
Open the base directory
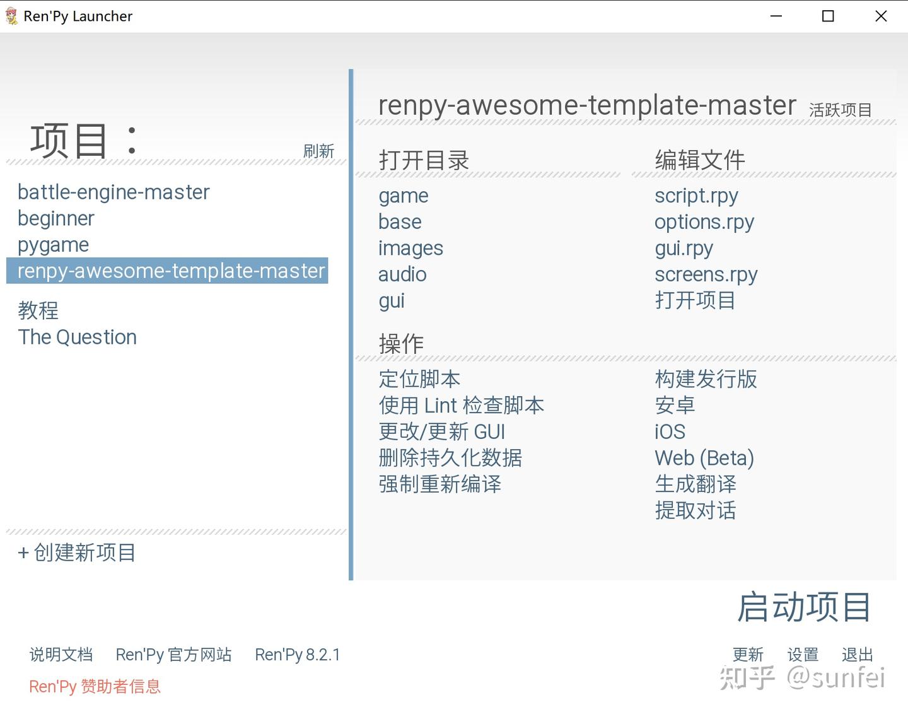click(400, 222)
